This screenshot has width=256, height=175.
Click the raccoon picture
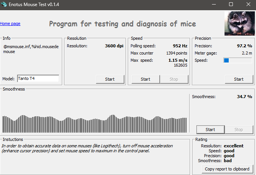(x=240, y=23)
